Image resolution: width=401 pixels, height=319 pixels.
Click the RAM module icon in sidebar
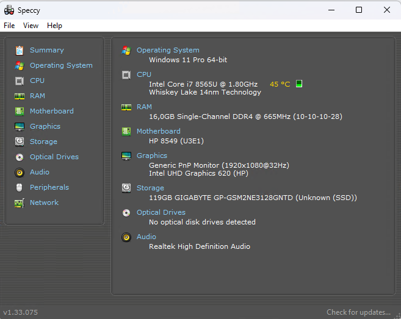tap(20, 96)
